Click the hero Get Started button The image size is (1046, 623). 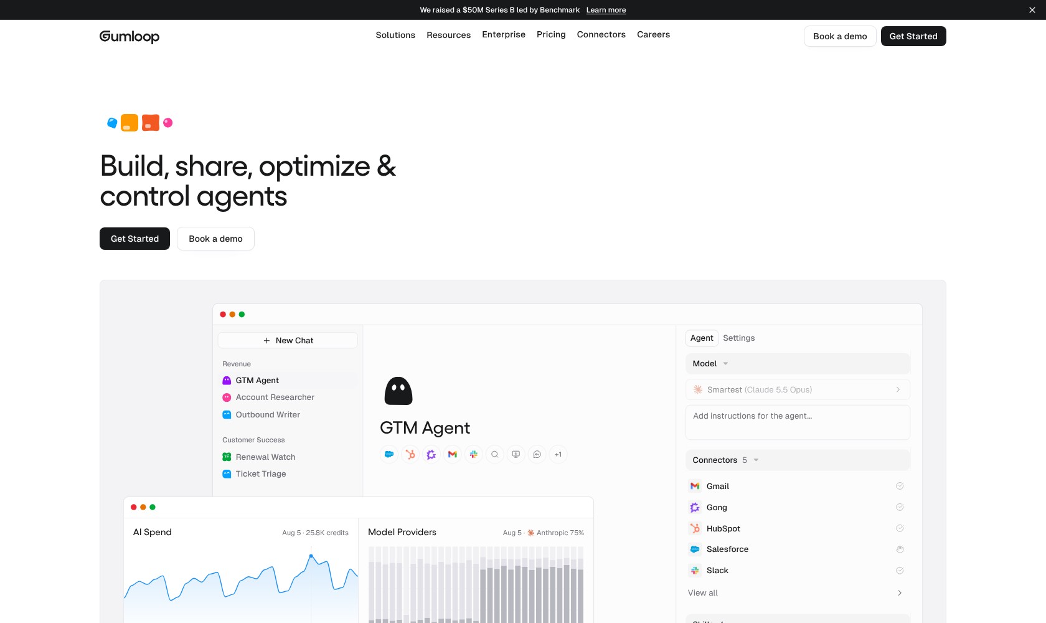(x=134, y=239)
